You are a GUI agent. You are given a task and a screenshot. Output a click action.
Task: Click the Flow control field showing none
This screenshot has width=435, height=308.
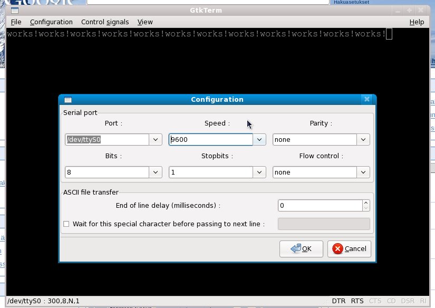pyautogui.click(x=315, y=172)
